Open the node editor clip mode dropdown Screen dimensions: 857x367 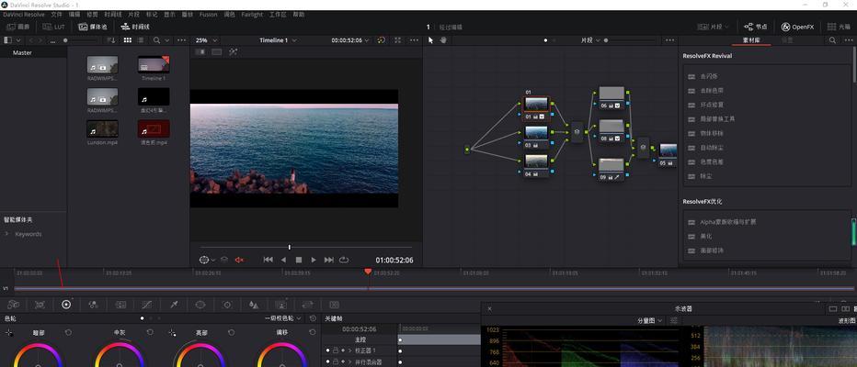click(590, 40)
